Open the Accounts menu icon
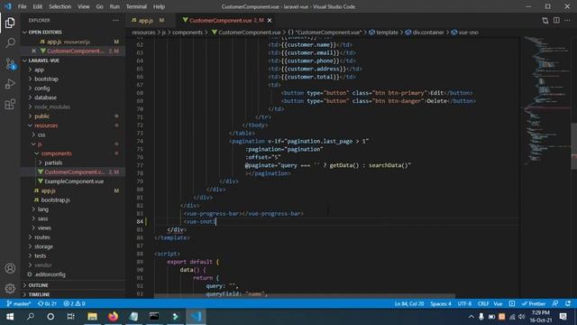Image resolution: width=577 pixels, height=325 pixels. point(10,268)
